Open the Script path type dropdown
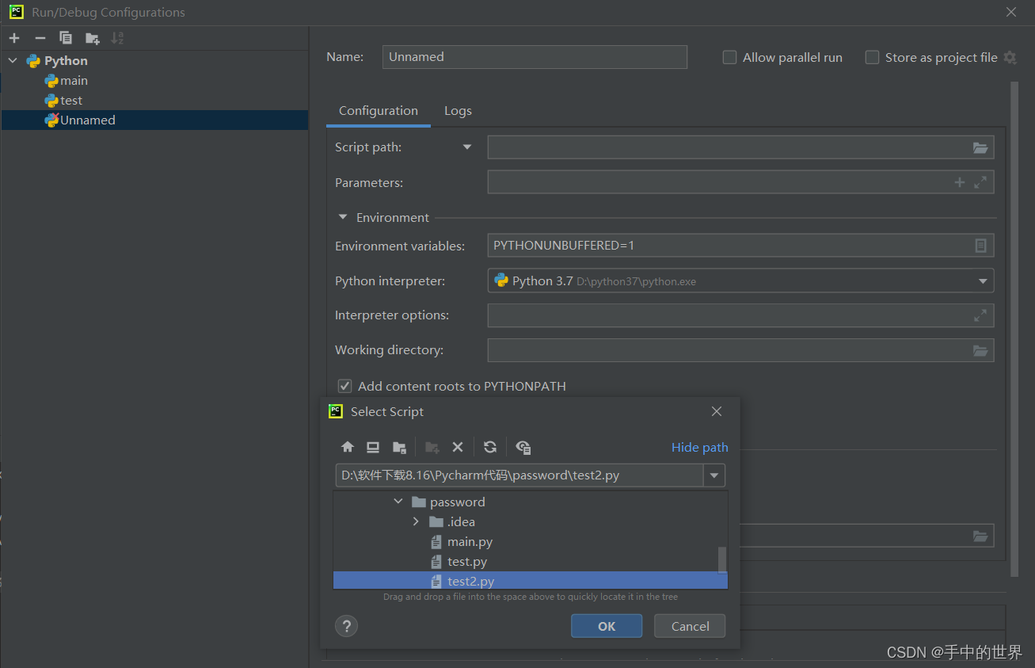This screenshot has height=668, width=1035. click(x=467, y=147)
